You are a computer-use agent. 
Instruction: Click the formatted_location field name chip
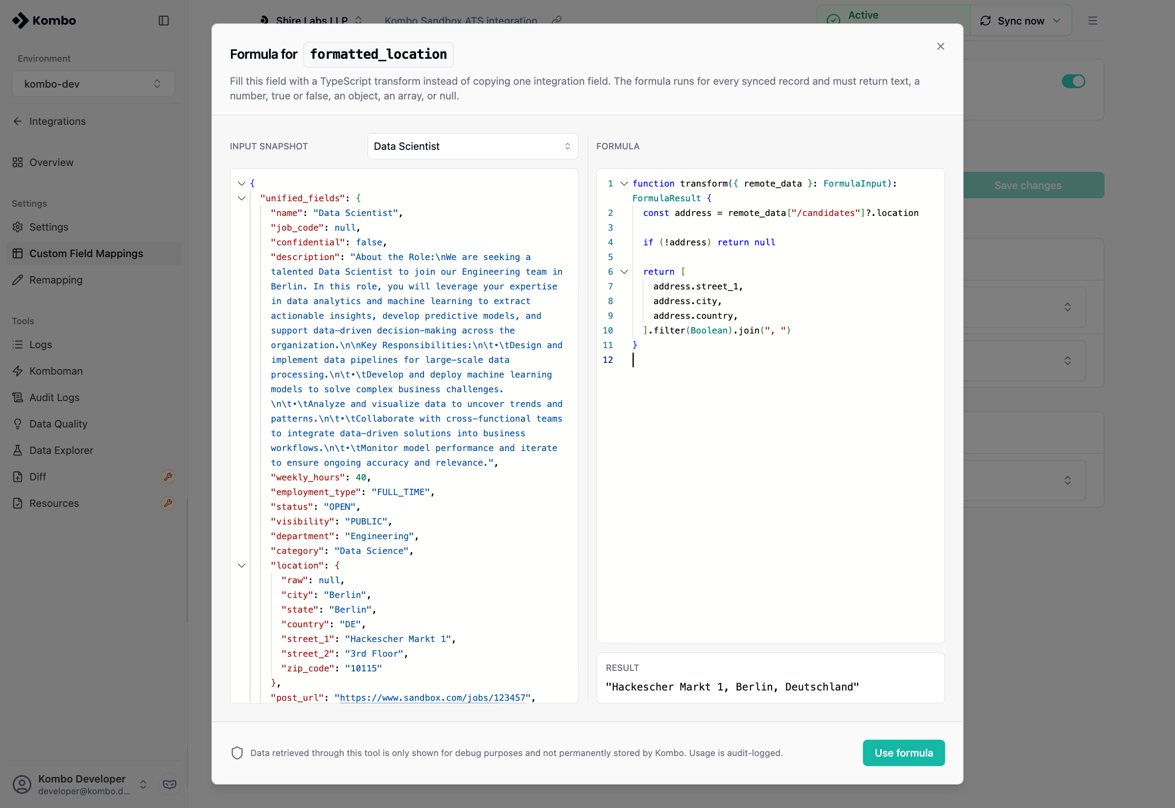[378, 54]
